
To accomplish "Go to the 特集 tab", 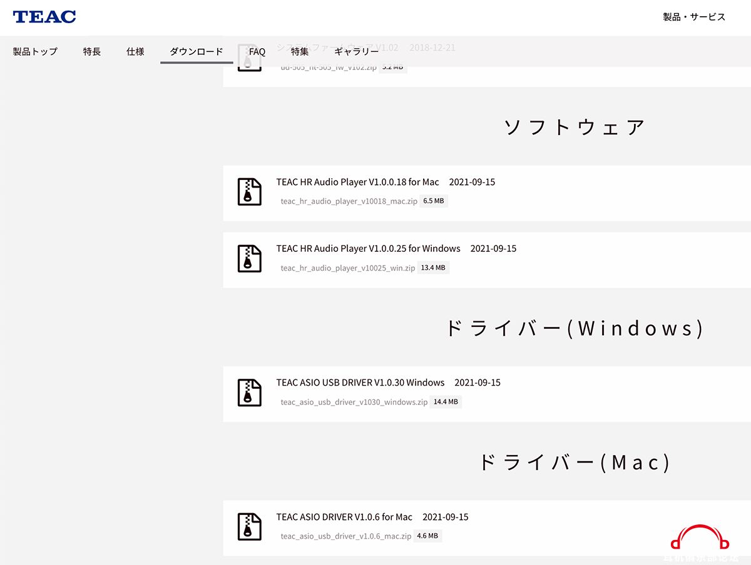I will (300, 51).
